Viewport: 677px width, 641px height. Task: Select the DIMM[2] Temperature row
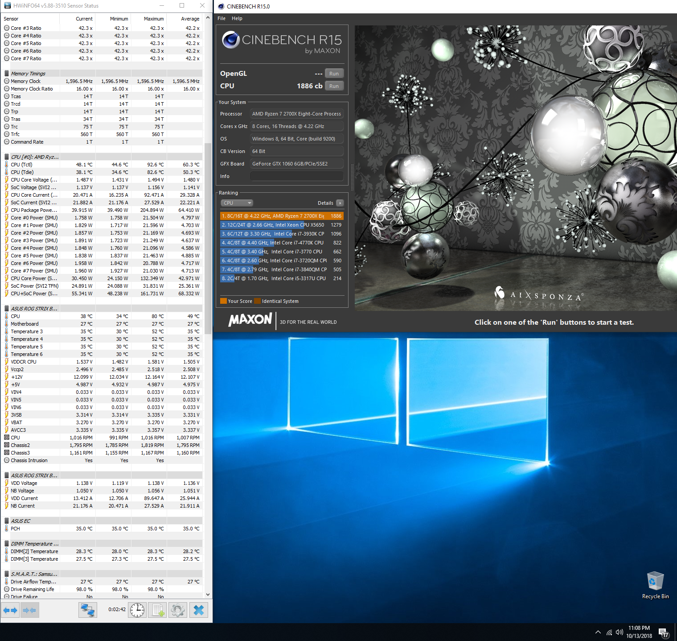click(x=102, y=551)
